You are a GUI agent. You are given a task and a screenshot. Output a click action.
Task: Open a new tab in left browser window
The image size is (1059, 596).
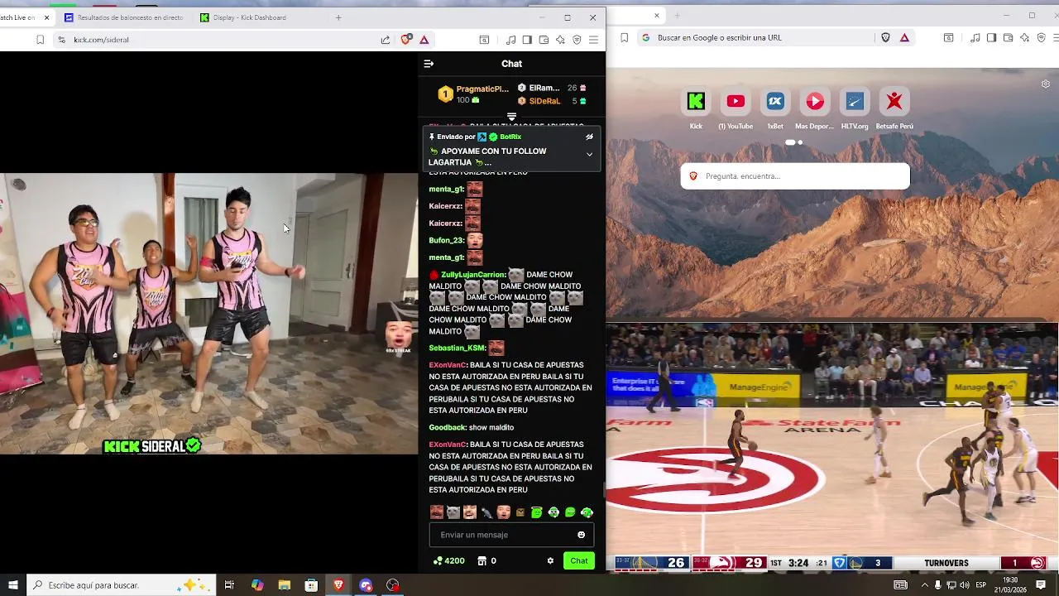point(338,17)
